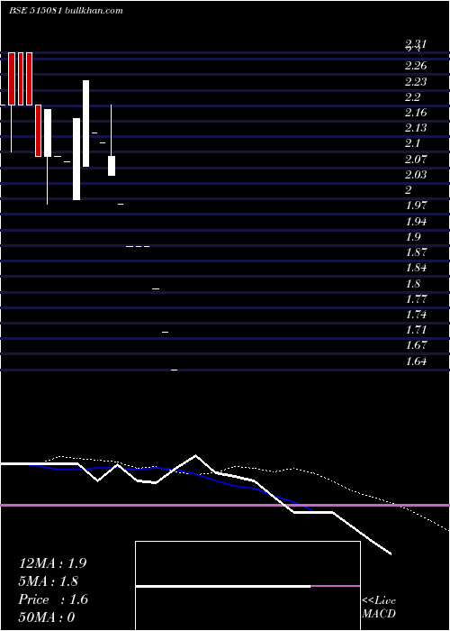Click the 1.67 price axis label

[416, 345]
